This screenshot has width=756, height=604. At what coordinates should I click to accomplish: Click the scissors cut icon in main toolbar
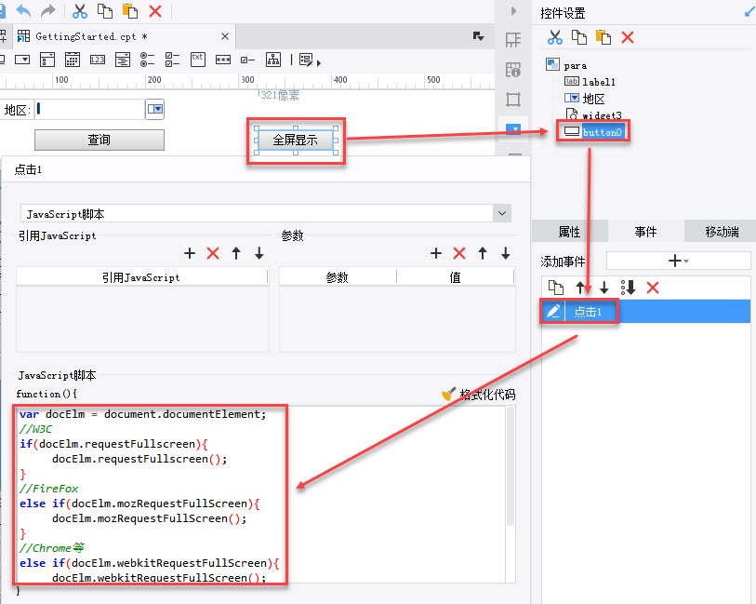[x=80, y=10]
